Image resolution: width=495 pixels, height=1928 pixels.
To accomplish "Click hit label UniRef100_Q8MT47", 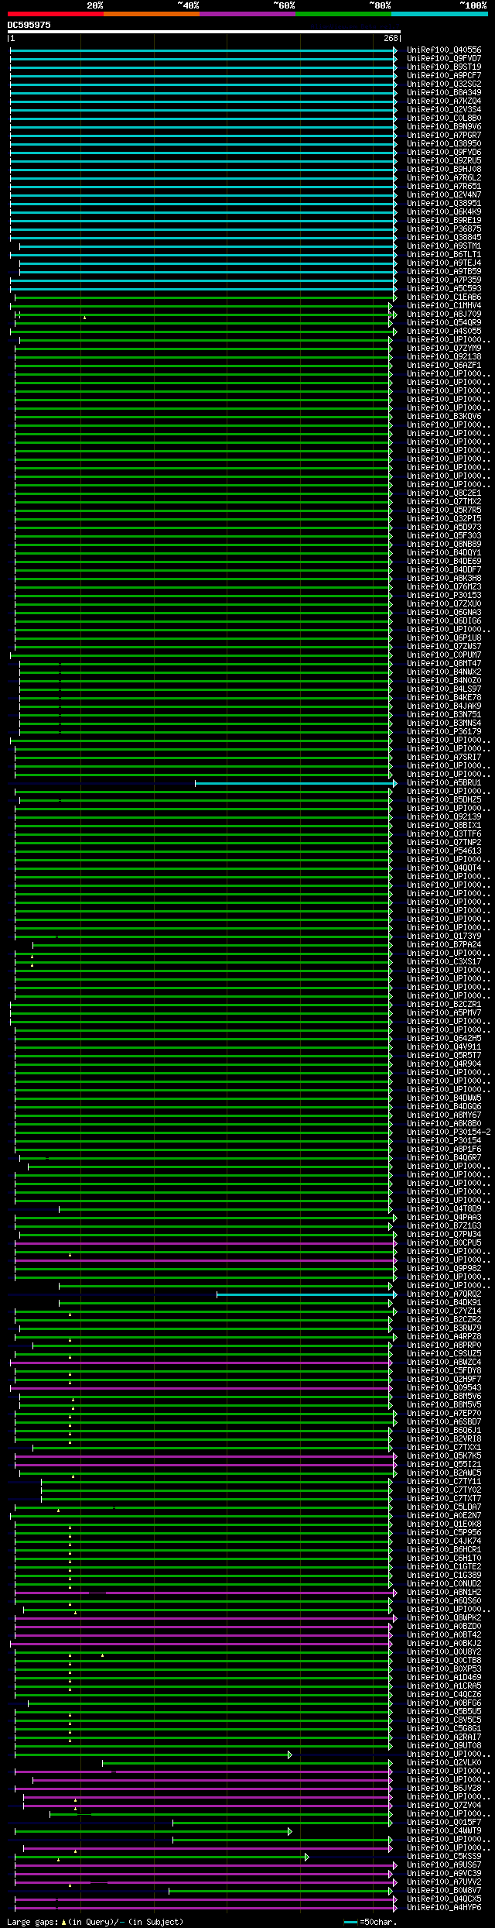I will pyautogui.click(x=444, y=664).
